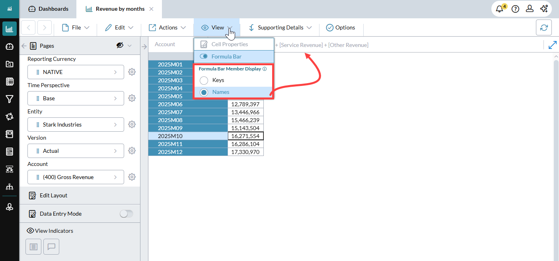
Task: Open the File menu
Action: (x=76, y=28)
